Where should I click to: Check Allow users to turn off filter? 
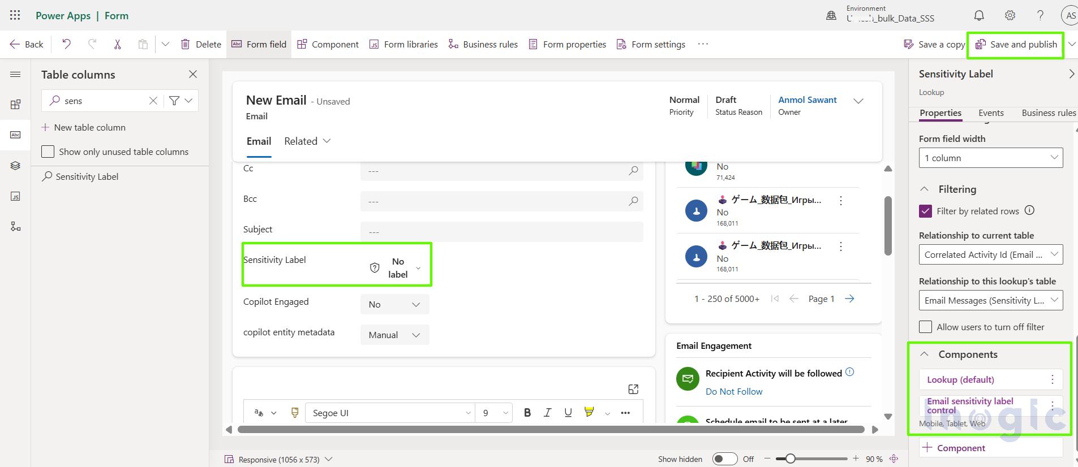(926, 327)
